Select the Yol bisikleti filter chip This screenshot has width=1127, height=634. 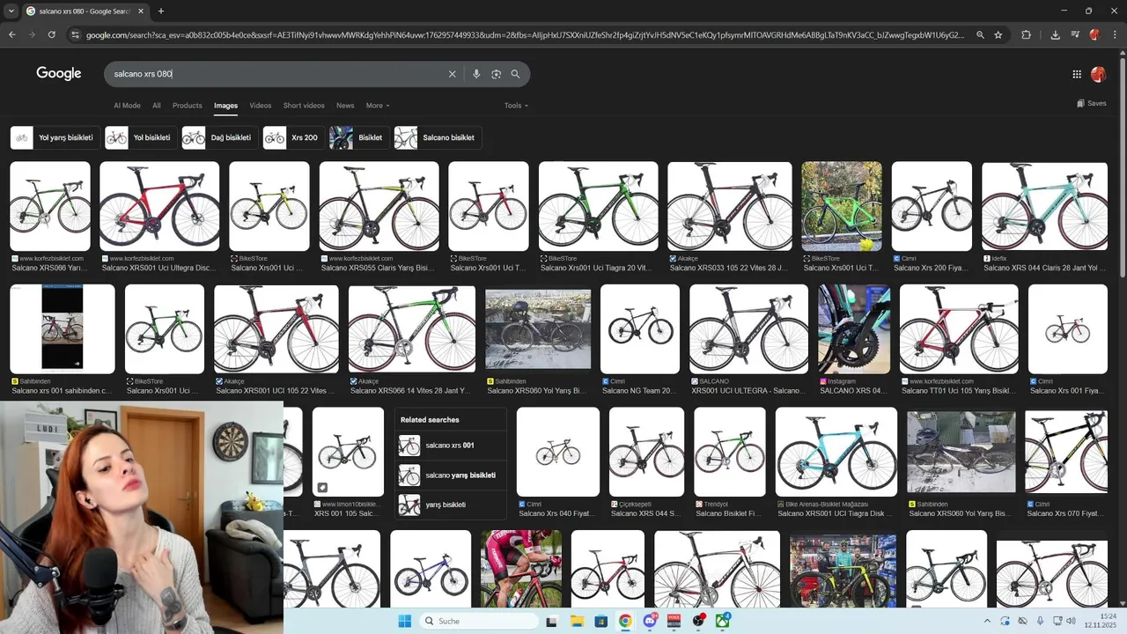click(x=139, y=137)
